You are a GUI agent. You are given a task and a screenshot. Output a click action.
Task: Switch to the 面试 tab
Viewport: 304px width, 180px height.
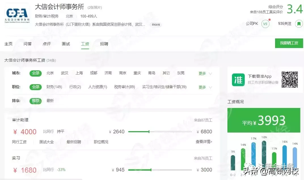point(66,44)
